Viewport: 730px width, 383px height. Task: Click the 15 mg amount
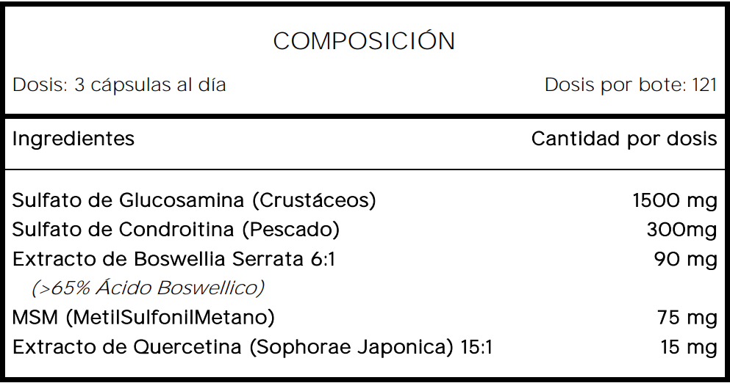tap(688, 347)
